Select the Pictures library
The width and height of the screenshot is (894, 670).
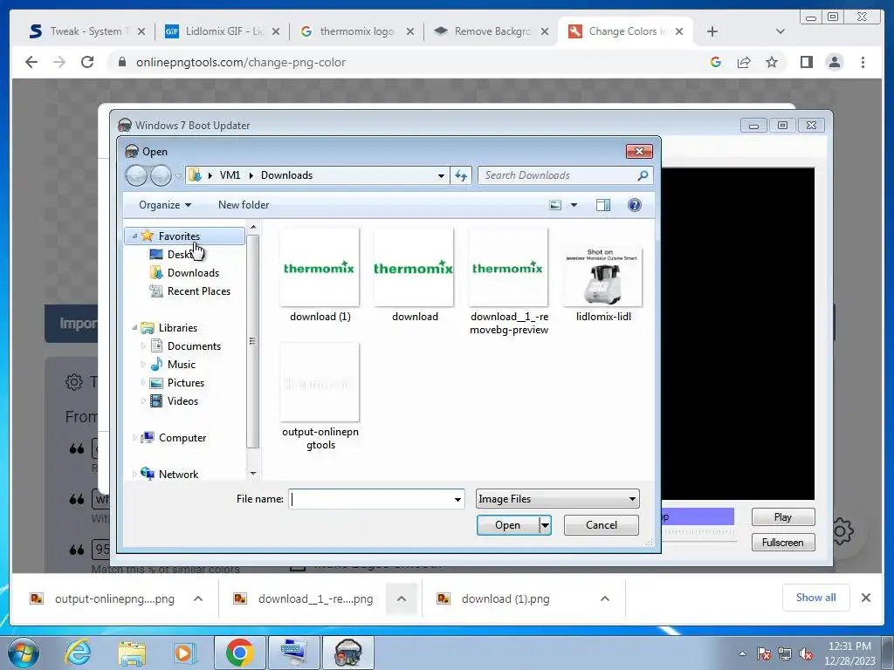[x=185, y=383]
